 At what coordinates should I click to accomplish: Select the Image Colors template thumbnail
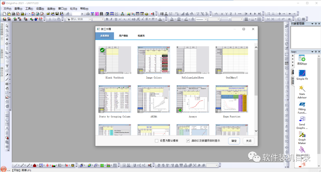click(154, 60)
